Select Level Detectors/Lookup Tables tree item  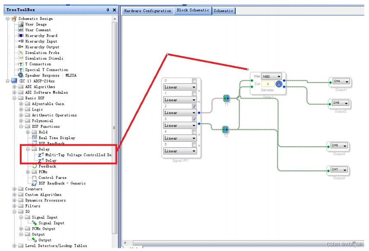click(56, 246)
